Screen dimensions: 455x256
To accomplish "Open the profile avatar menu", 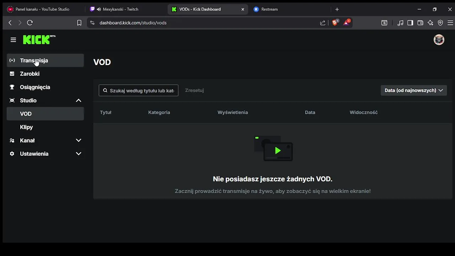I will [439, 39].
